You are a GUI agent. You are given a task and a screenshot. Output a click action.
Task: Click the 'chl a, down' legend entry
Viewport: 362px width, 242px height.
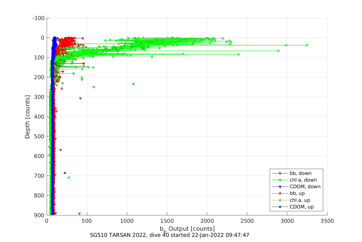[295, 180]
